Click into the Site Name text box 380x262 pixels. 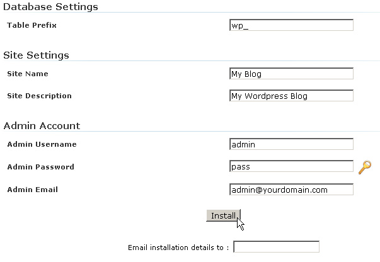(291, 74)
